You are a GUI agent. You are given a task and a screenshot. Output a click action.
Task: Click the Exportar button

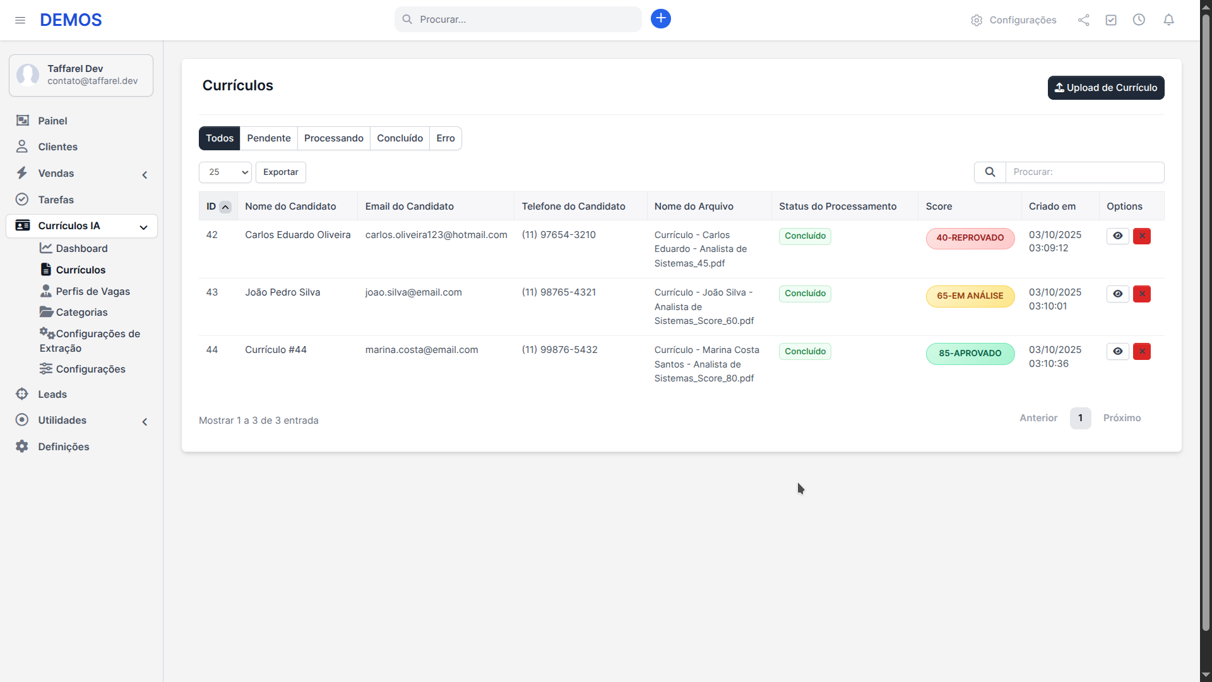tap(280, 172)
